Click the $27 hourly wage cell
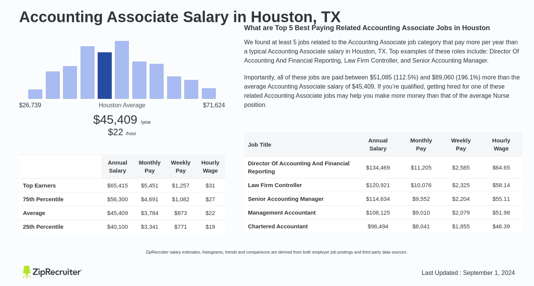 210,199
